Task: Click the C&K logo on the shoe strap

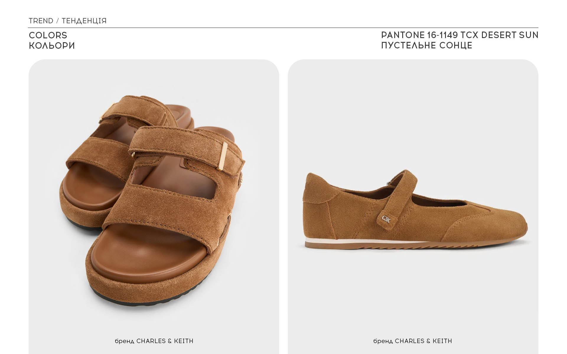Action: pos(386,219)
